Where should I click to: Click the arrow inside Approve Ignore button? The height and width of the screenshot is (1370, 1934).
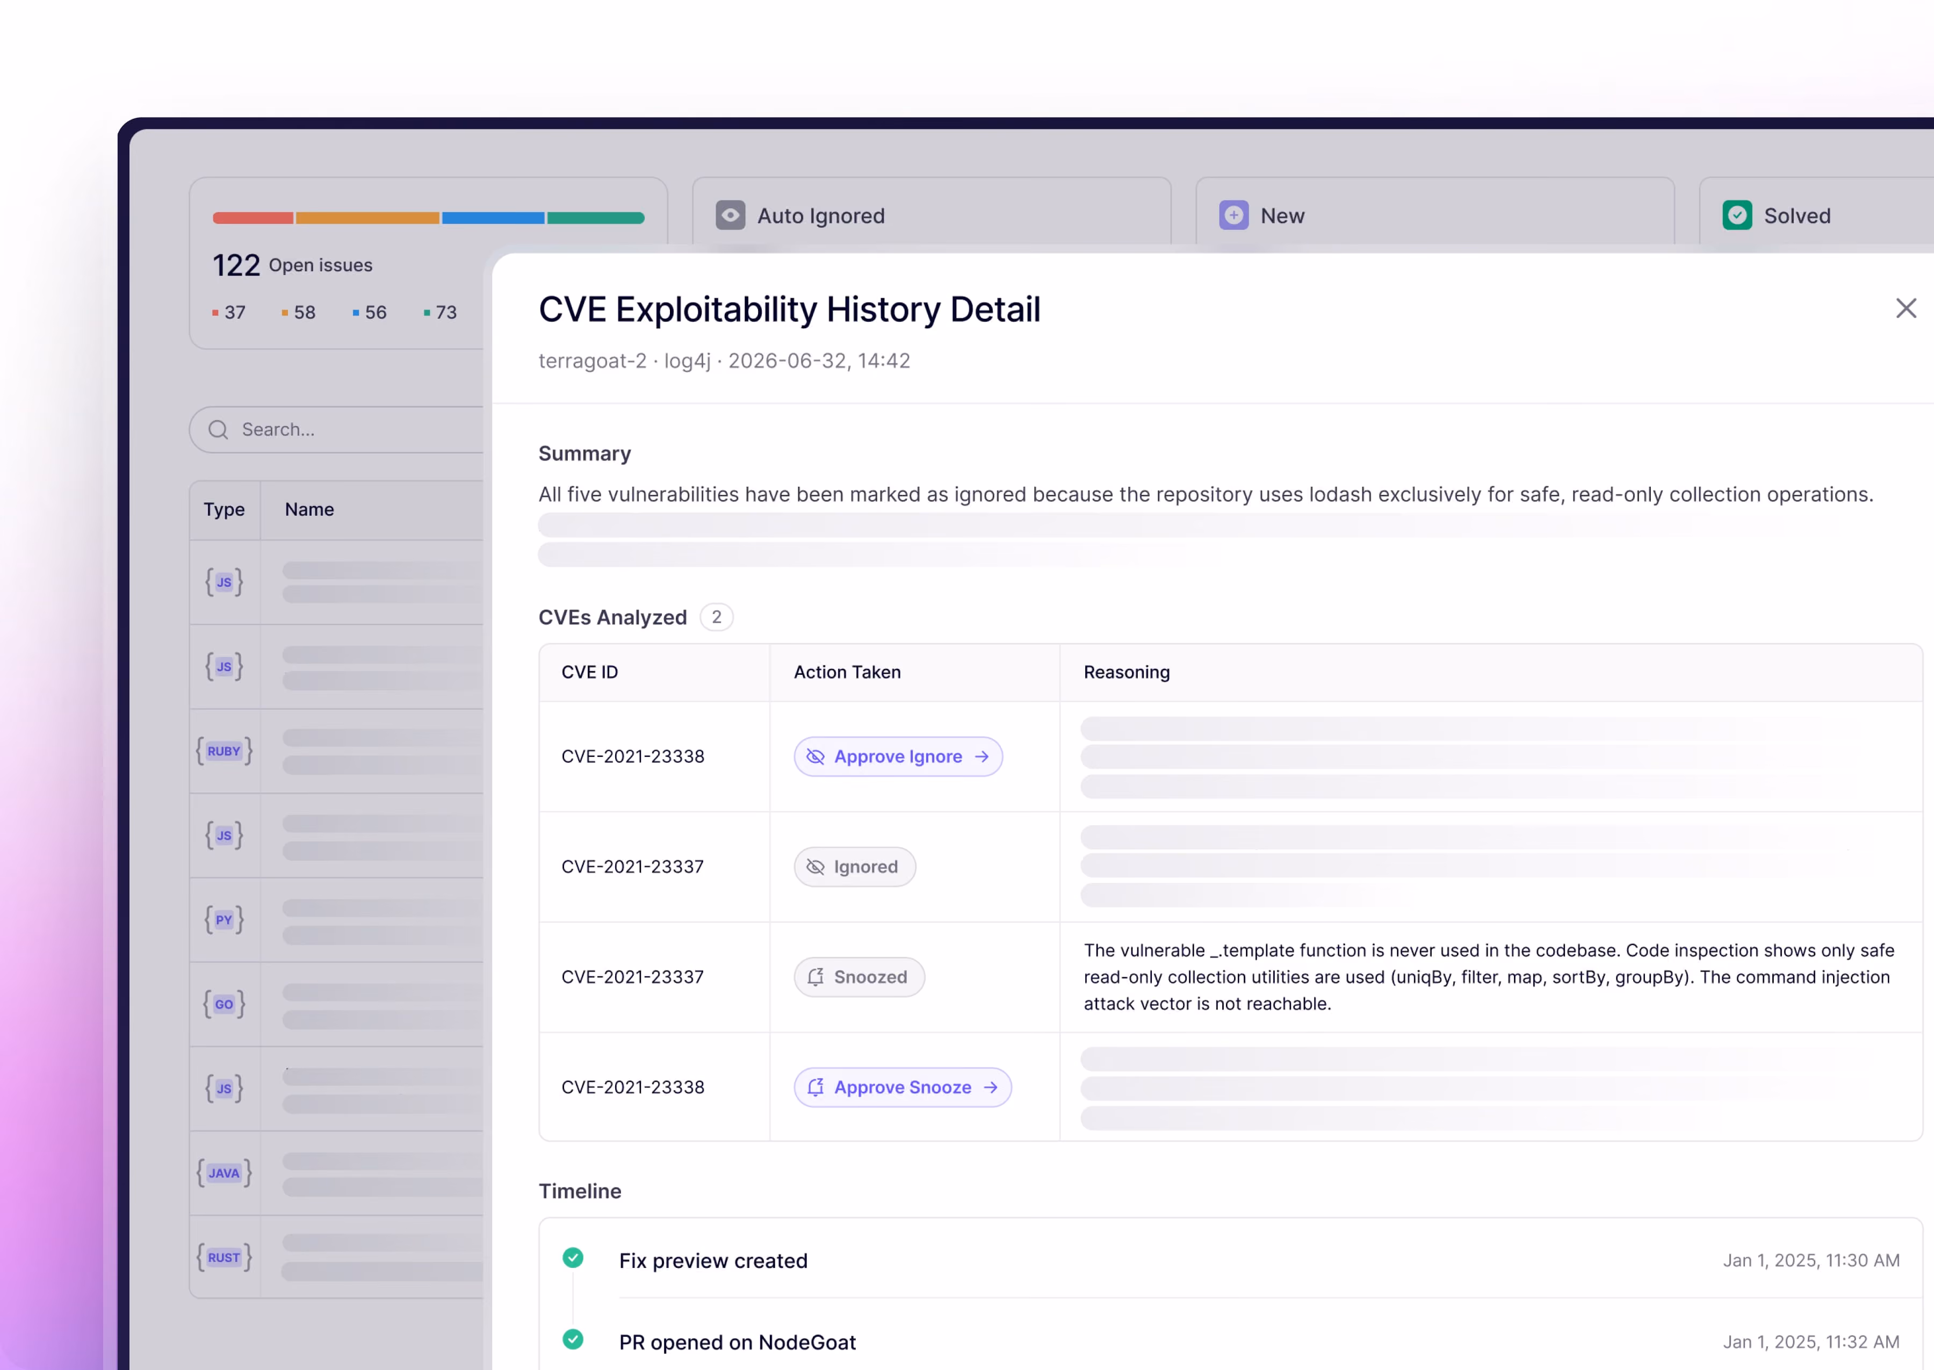pyautogui.click(x=982, y=756)
